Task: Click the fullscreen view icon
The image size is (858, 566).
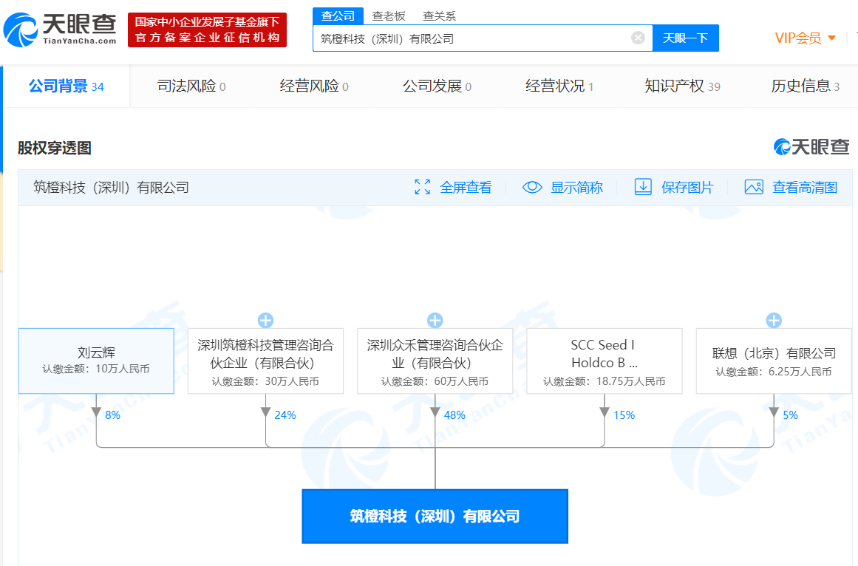Action: pos(423,187)
